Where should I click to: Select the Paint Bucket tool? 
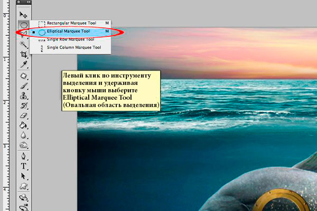[x=23, y=126]
